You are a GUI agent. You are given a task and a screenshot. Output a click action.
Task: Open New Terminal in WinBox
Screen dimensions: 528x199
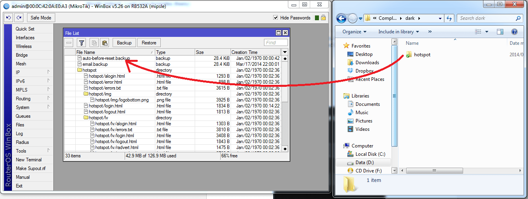[x=29, y=160]
